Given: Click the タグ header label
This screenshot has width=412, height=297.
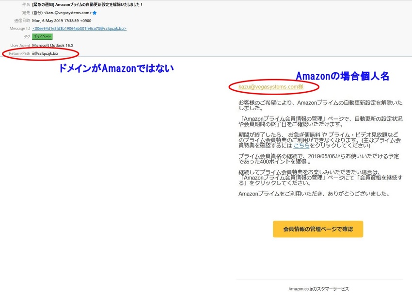Looking at the screenshot, I should click(27, 37).
